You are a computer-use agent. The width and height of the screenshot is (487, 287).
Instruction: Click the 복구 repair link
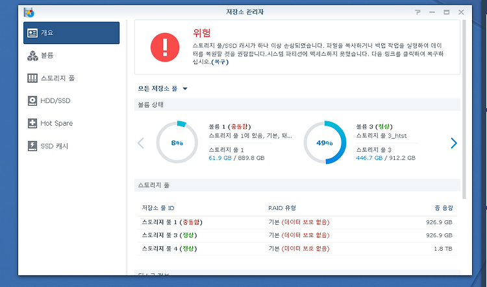click(x=220, y=62)
